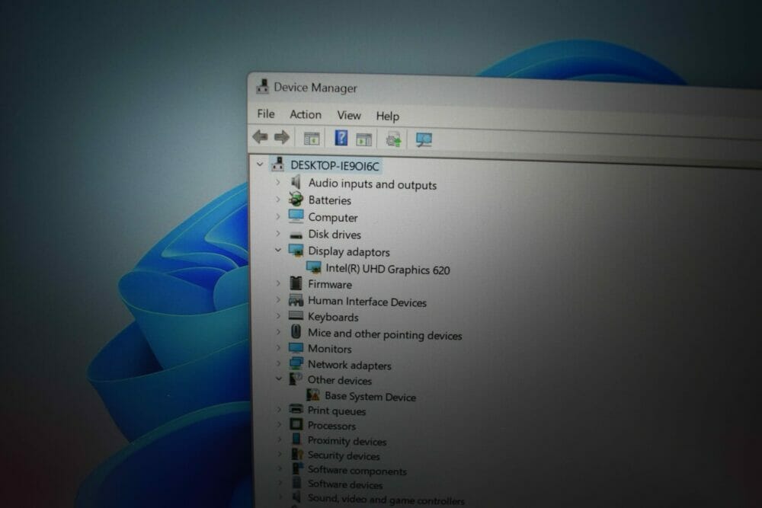Click the DESKTOP-IE9OI6C computer icon
762x508 pixels.
[x=278, y=165]
